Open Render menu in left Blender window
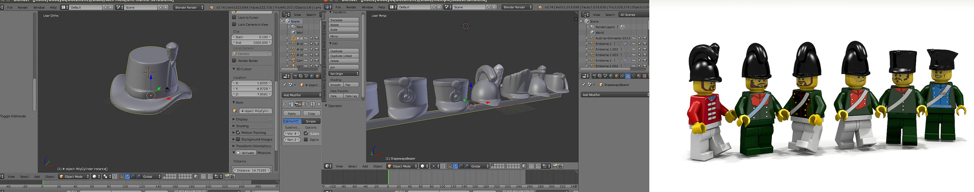The height and width of the screenshot is (192, 974). [x=23, y=7]
